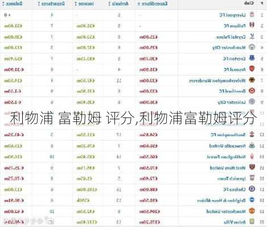This screenshot has width=267, height=227.
Task: Click the Liverpool FC club crest
Action: click(x=252, y=14)
